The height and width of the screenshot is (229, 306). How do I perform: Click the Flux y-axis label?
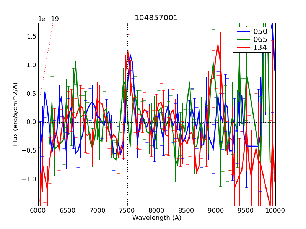pos(15,114)
